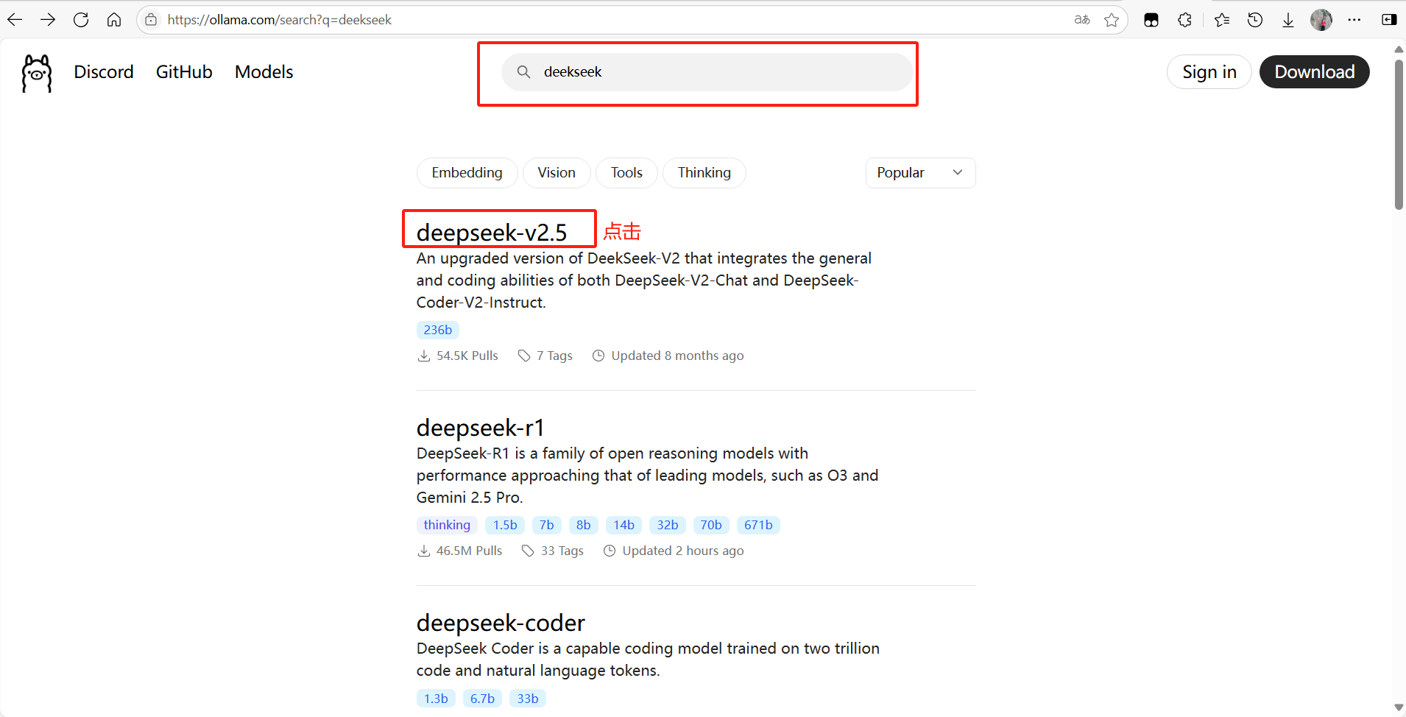Click 46.5M Pulls text
Screen dimensions: 1406x717
(x=469, y=551)
